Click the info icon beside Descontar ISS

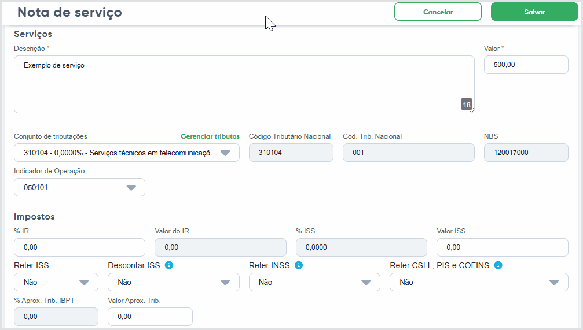[x=169, y=265]
